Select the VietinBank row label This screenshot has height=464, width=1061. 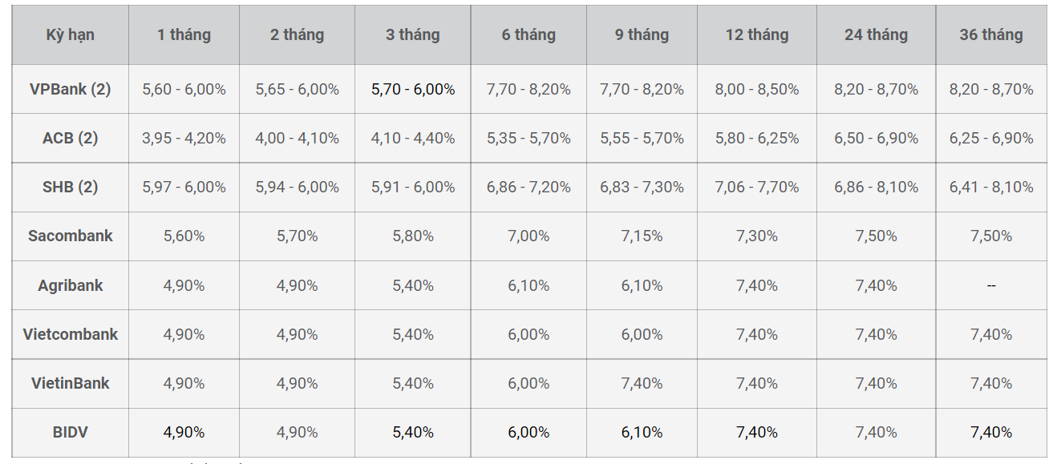click(70, 384)
